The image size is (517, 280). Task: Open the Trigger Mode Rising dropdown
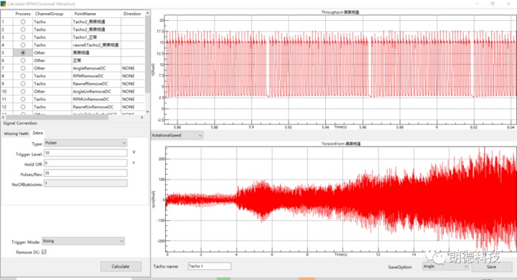tap(83, 241)
